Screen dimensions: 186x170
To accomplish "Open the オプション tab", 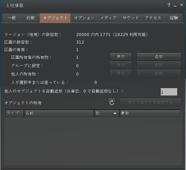I will coord(84,18).
